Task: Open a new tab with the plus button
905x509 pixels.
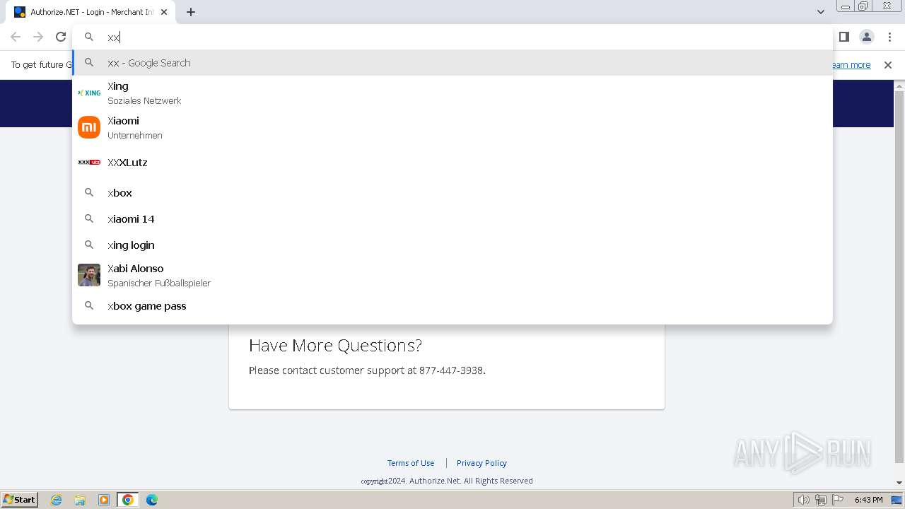Action: (x=191, y=12)
